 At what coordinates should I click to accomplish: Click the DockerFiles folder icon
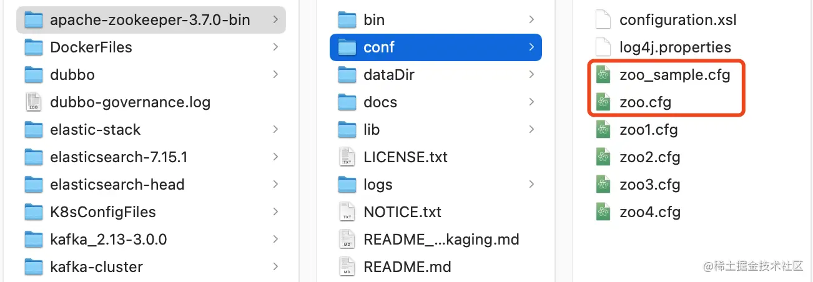(x=33, y=47)
